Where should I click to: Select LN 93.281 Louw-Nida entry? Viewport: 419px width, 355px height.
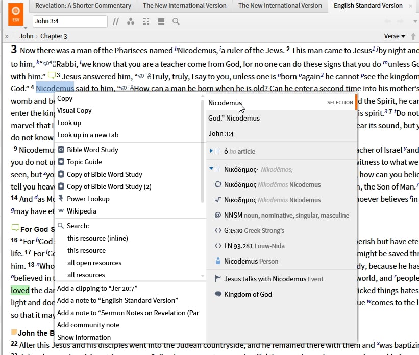(x=282, y=246)
